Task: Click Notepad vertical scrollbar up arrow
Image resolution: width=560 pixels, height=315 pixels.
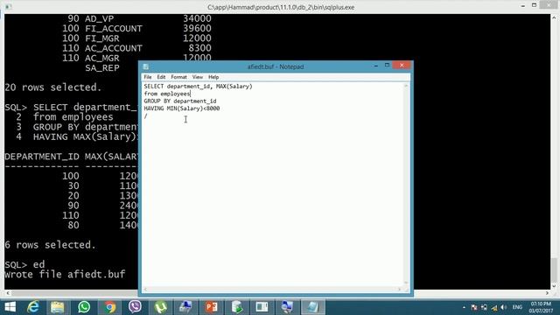Action: coord(406,86)
